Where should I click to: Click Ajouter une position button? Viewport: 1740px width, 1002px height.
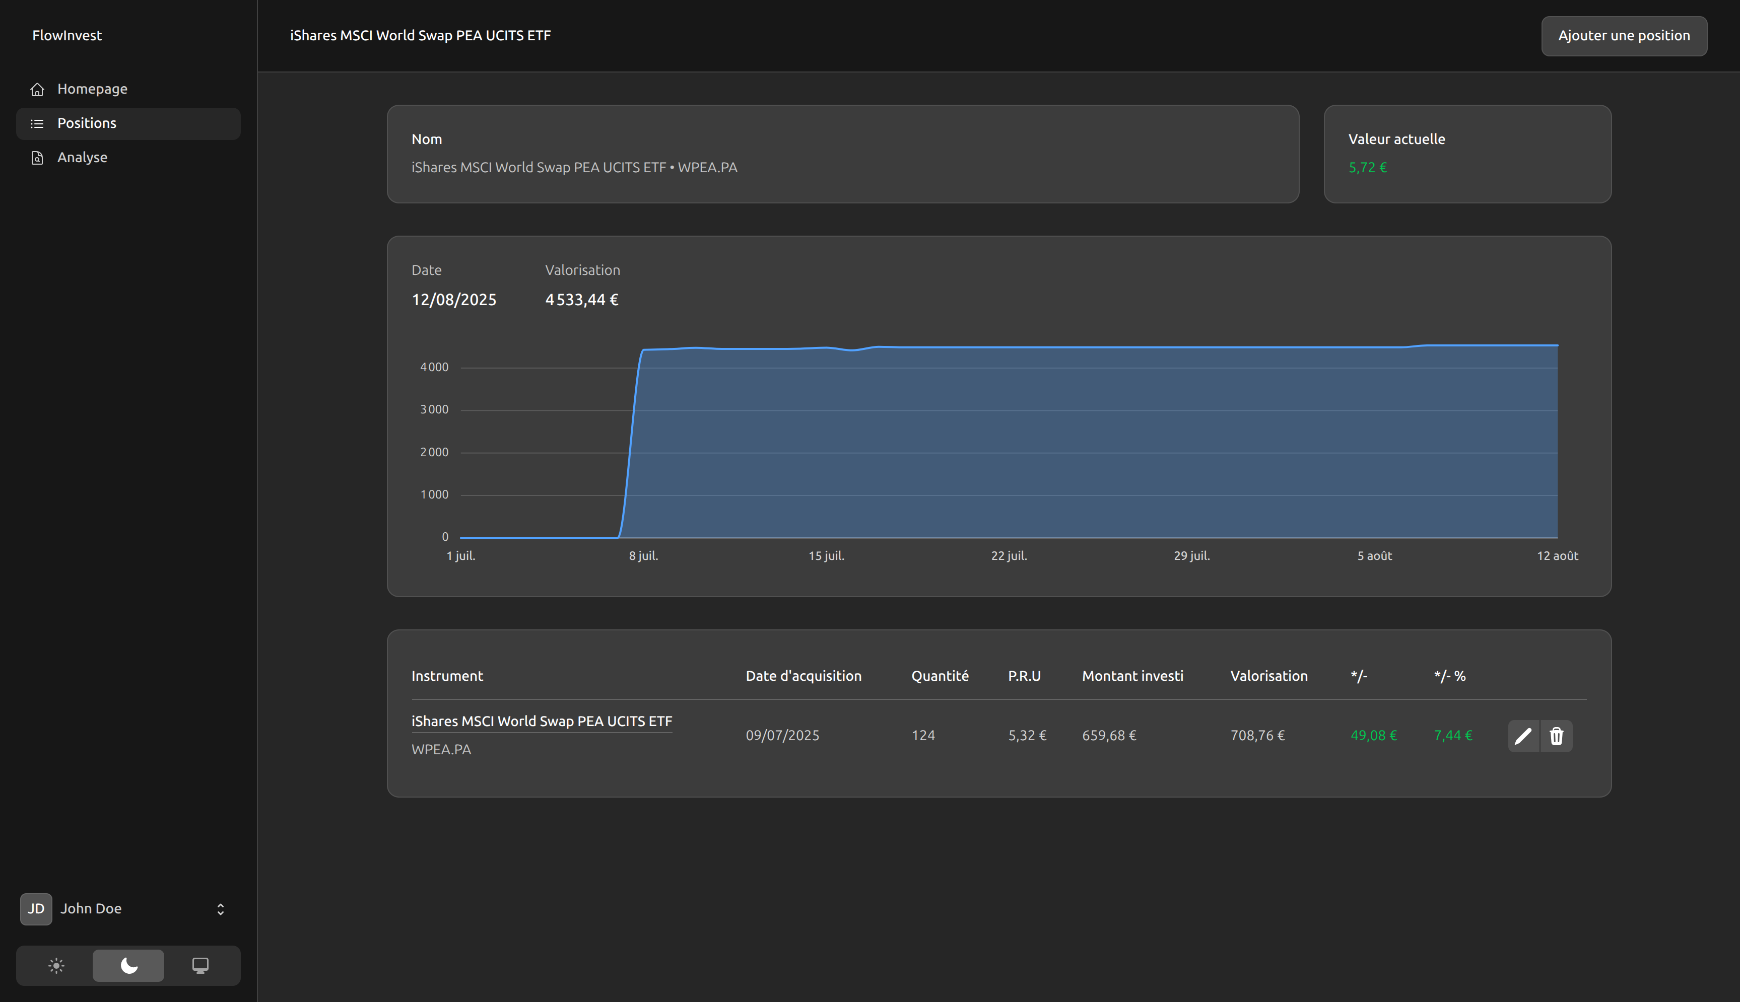[x=1623, y=36]
